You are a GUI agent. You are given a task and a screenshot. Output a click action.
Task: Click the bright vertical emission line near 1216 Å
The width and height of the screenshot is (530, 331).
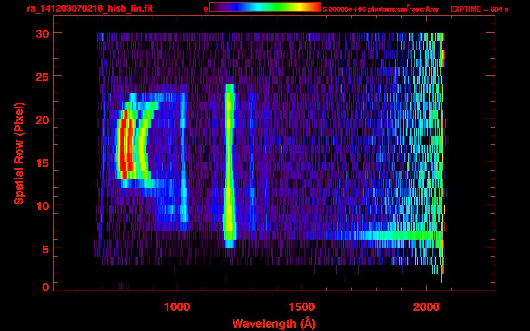pyautogui.click(x=229, y=166)
